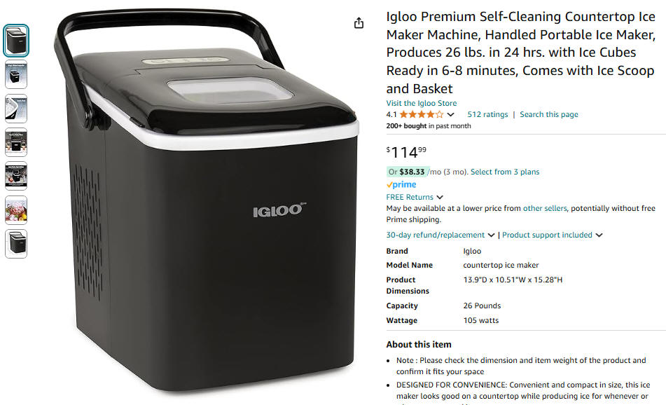Screen dimensions: 666x405
Task: Expand Product support included dropdown
Action: tap(552, 235)
